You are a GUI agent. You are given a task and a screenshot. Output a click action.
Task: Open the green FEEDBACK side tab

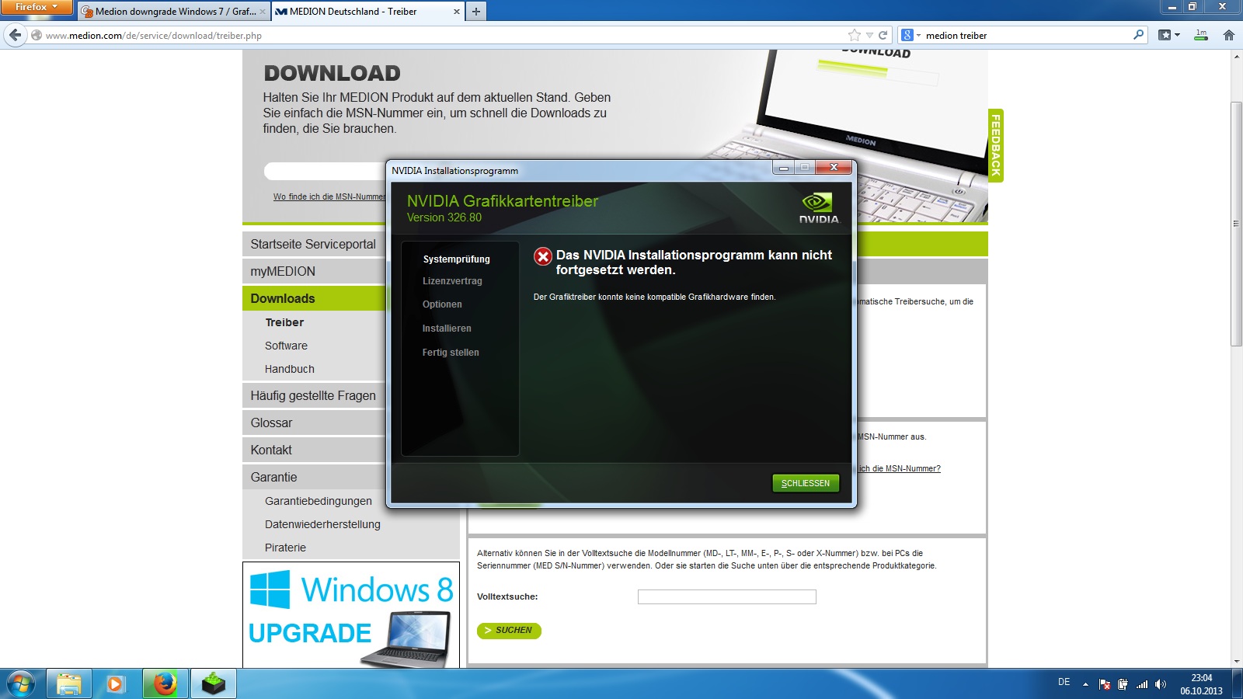pos(995,145)
